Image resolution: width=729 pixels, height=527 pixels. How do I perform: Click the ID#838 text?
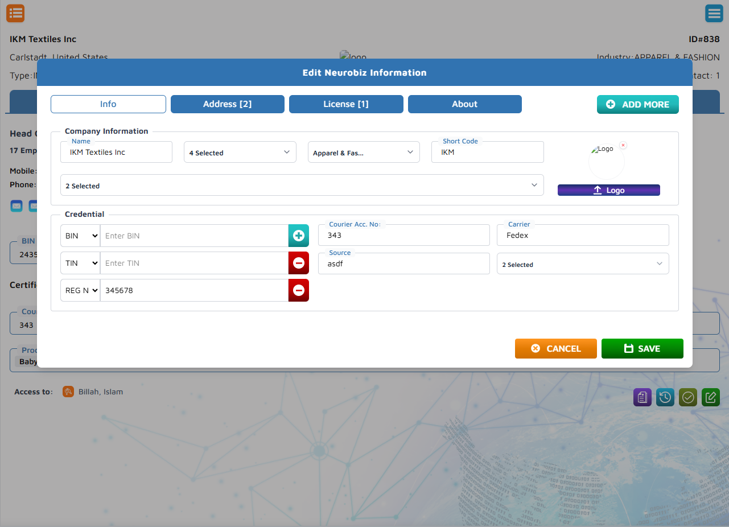point(704,39)
